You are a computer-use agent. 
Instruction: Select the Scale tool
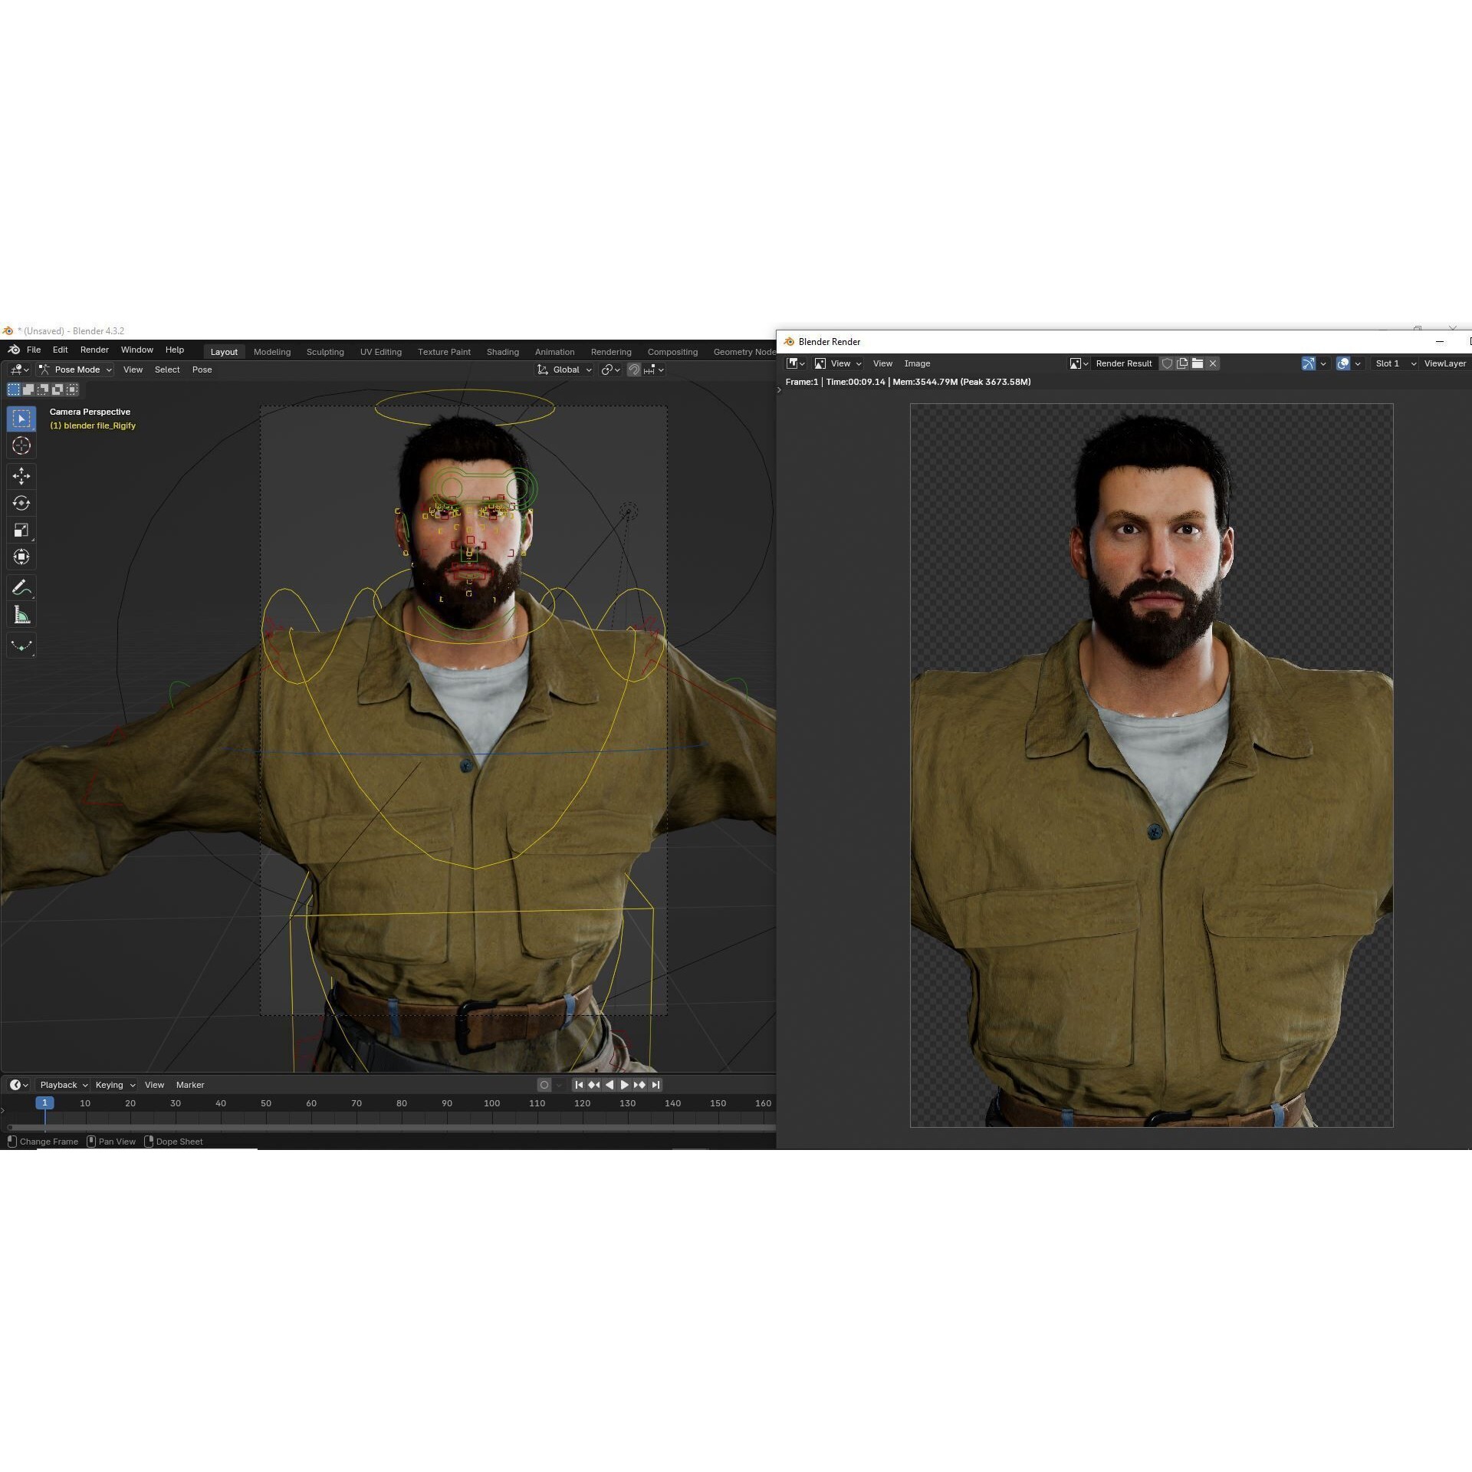click(21, 530)
